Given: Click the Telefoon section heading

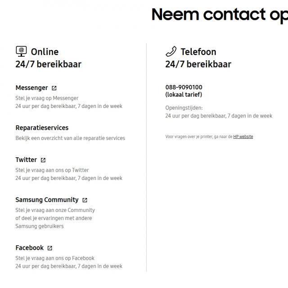Looking at the screenshot, I should pyautogui.click(x=198, y=52).
